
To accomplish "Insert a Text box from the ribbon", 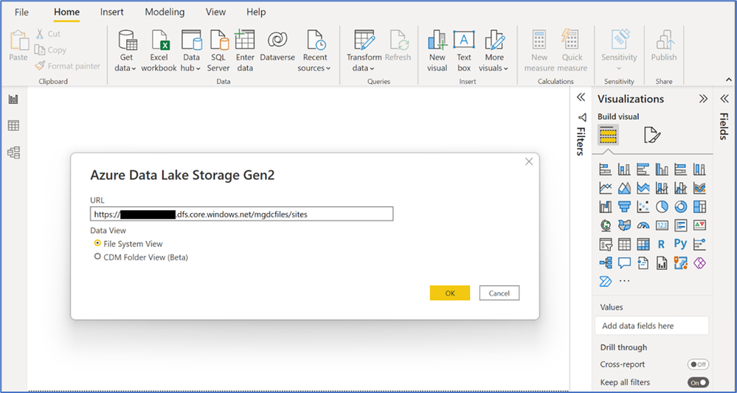I will [464, 51].
